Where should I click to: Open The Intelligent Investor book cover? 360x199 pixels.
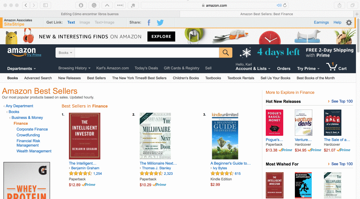(85, 136)
